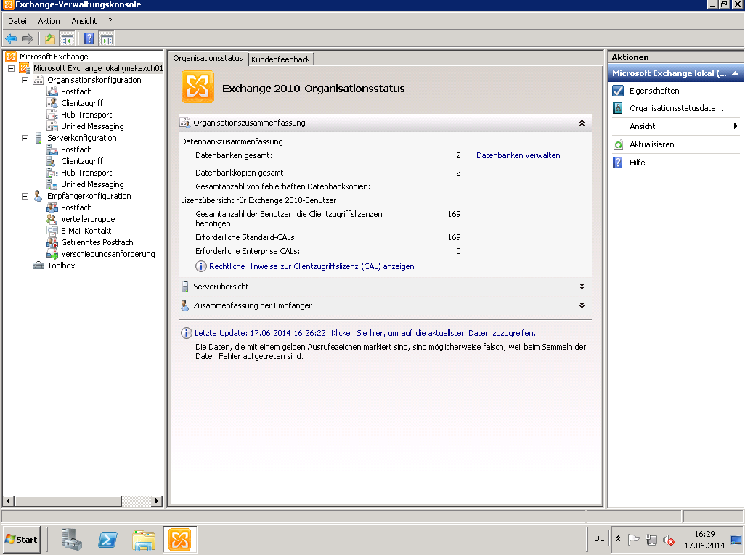
Task: Collapse the Serverkonfiguration tree node
Action: pyautogui.click(x=25, y=138)
